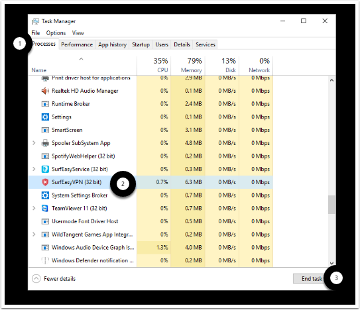Expand the SurfEasyService (32 bit) group
360x310 pixels.
click(34, 169)
